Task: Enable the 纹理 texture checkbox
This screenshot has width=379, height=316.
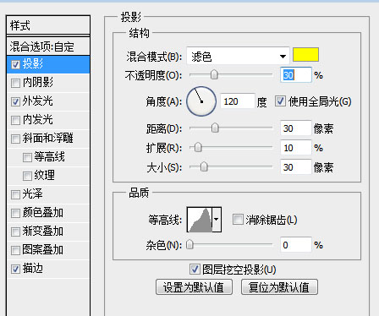Action: [x=27, y=176]
